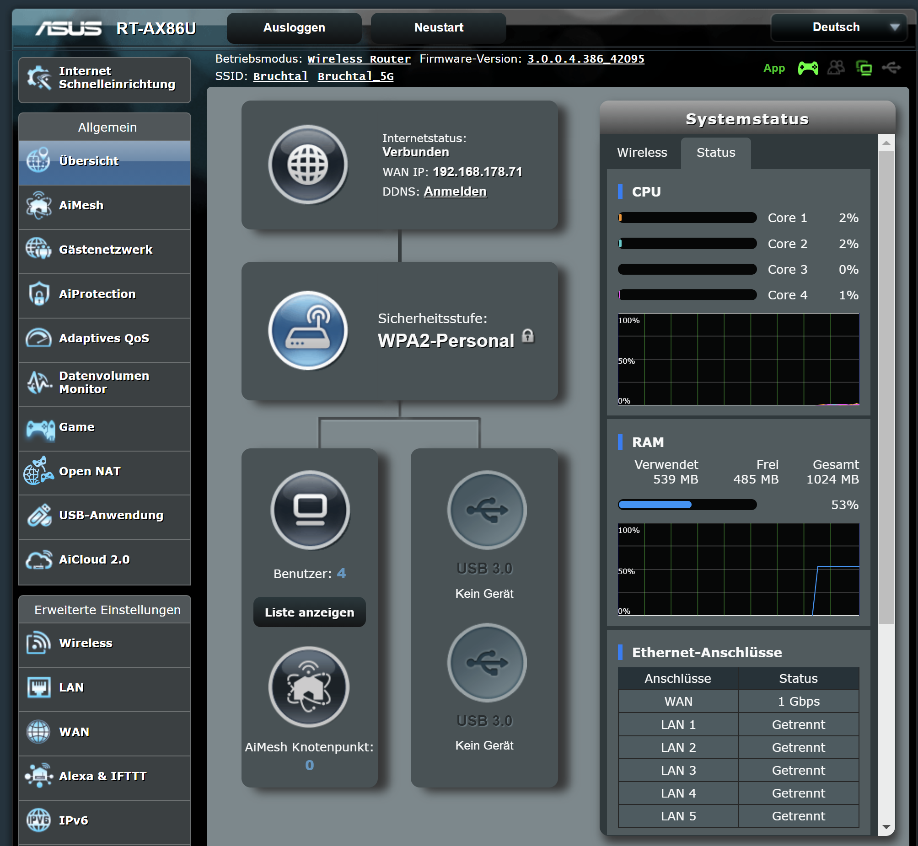Click the guest network users header icon

click(x=836, y=68)
